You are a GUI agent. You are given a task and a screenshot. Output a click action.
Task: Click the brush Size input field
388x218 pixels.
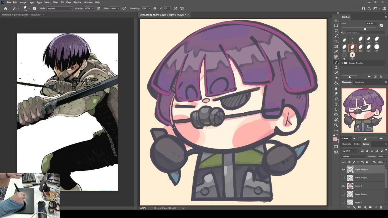tap(371, 23)
